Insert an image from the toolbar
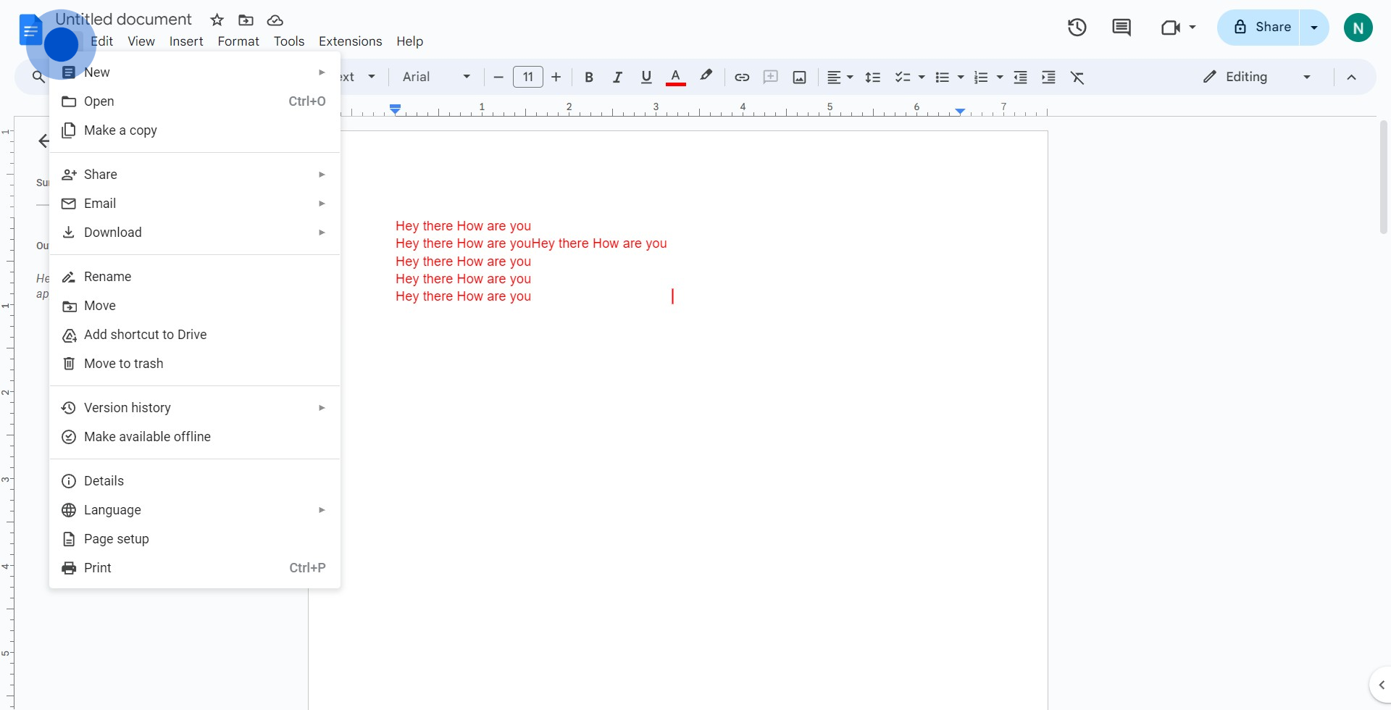The width and height of the screenshot is (1391, 710). [x=799, y=77]
